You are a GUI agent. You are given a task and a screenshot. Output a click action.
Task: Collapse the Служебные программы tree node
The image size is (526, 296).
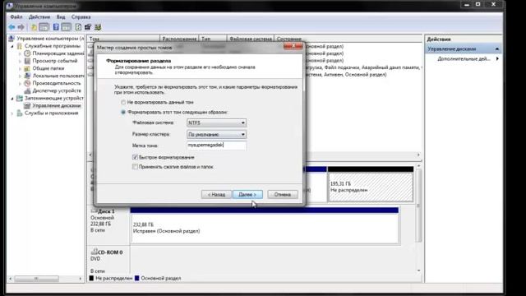click(x=12, y=46)
